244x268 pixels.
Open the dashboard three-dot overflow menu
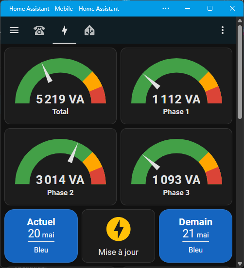(x=223, y=30)
